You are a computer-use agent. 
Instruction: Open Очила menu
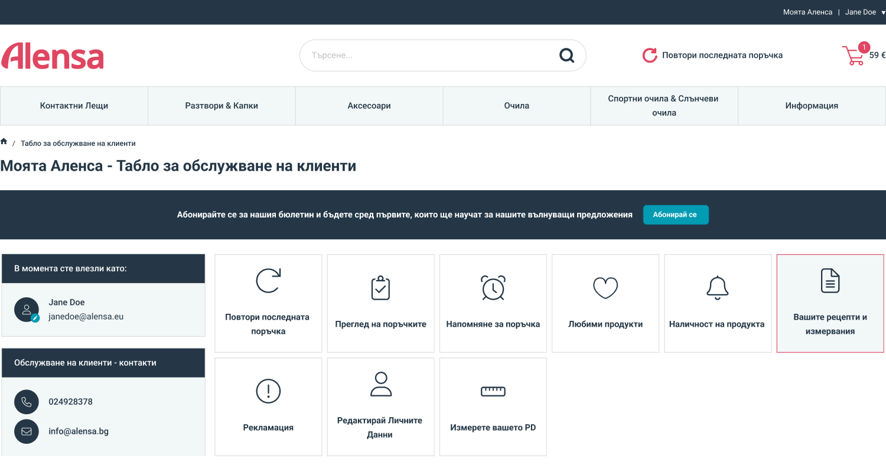517,106
